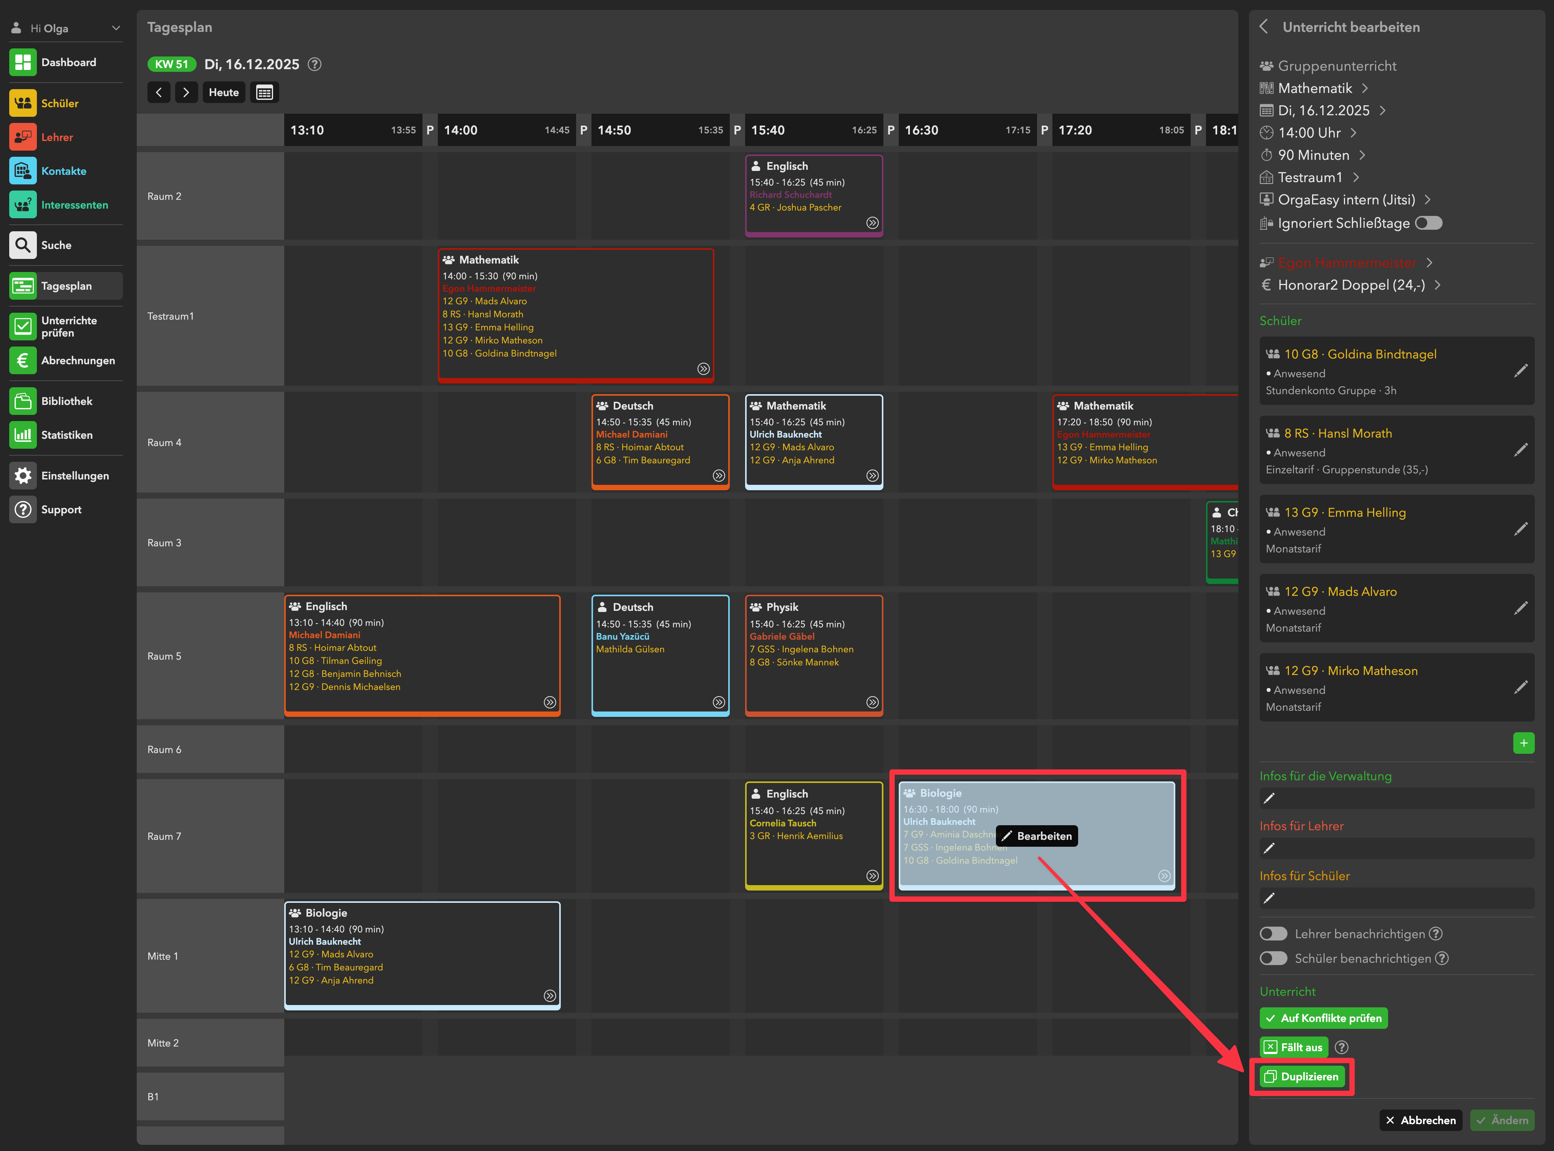Click help icon next to Fällt aus
The width and height of the screenshot is (1554, 1151).
(x=1342, y=1047)
